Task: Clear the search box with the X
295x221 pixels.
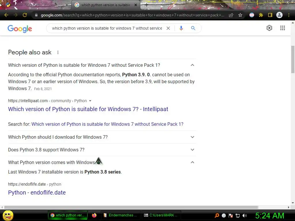Action: (x=168, y=28)
